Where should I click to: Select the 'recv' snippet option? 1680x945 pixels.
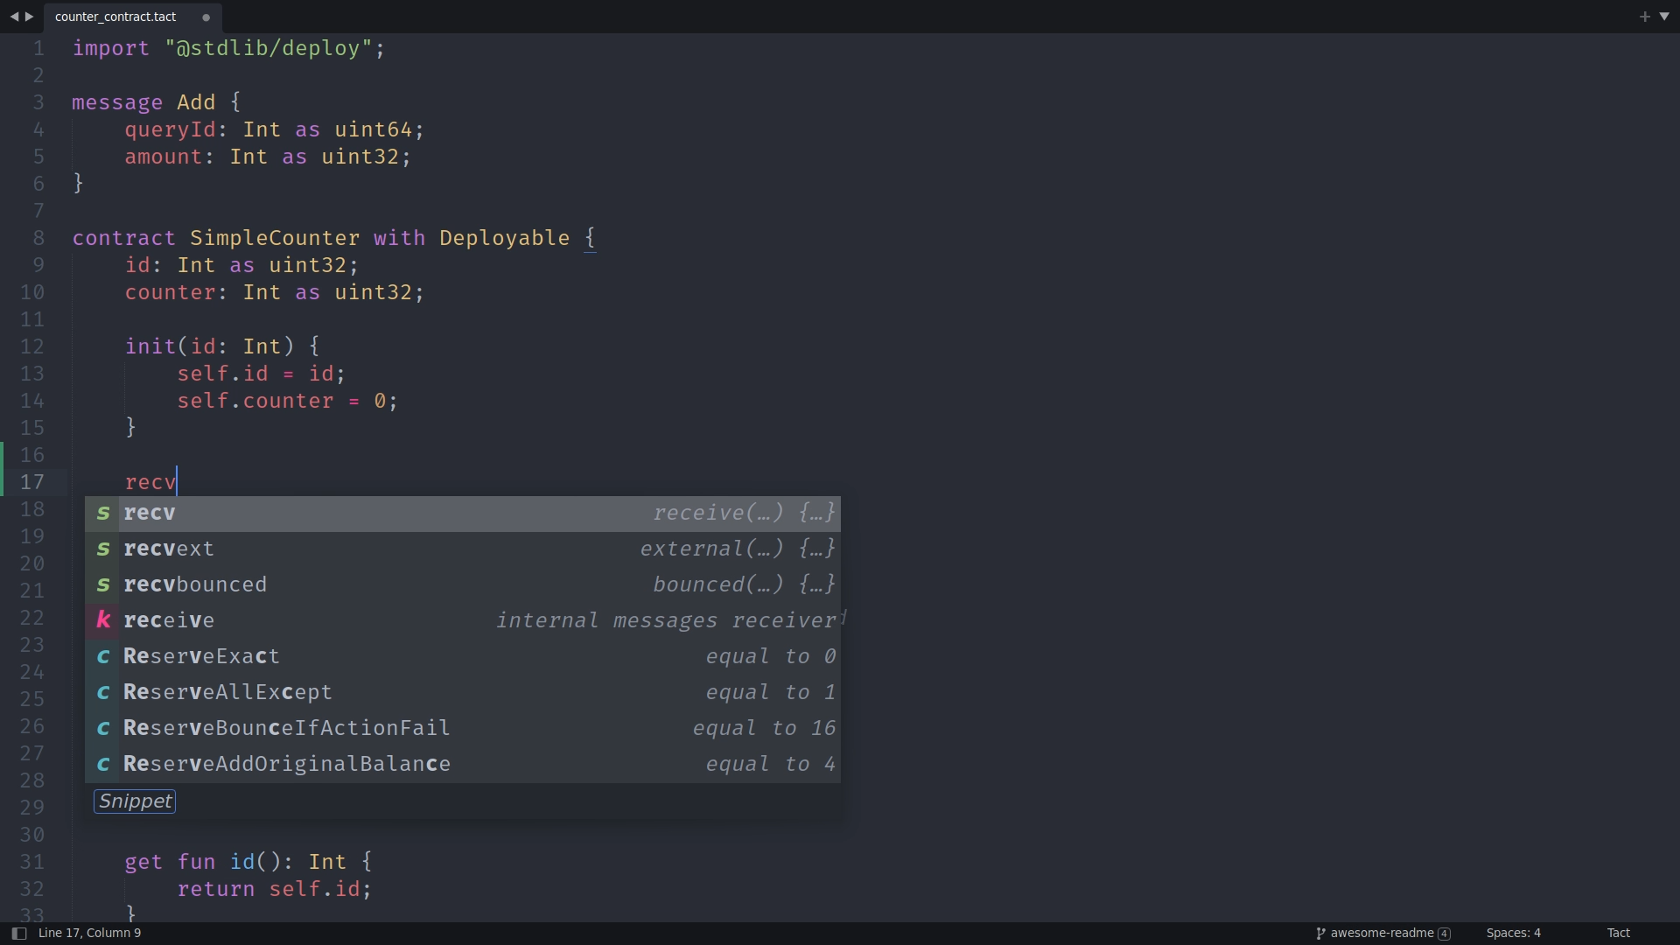click(461, 511)
